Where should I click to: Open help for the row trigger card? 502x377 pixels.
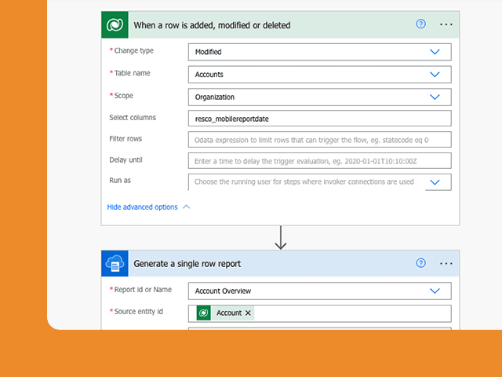pyautogui.click(x=420, y=24)
